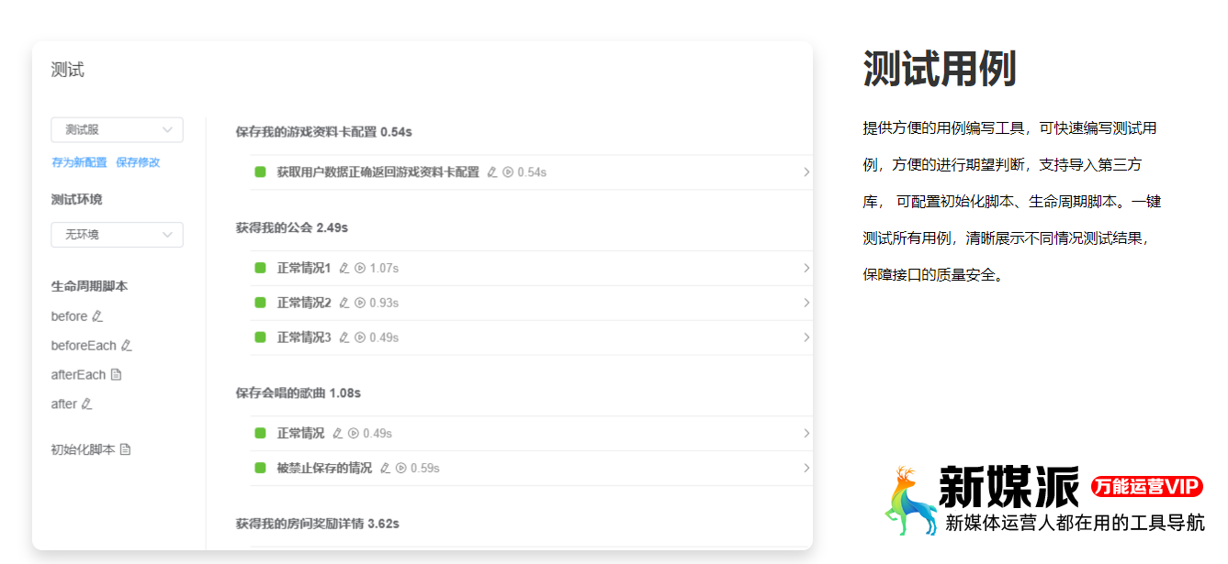This screenshot has height=564, width=1228.
Task: Expand the 正常情况2 row chevron
Action: pyautogui.click(x=806, y=303)
